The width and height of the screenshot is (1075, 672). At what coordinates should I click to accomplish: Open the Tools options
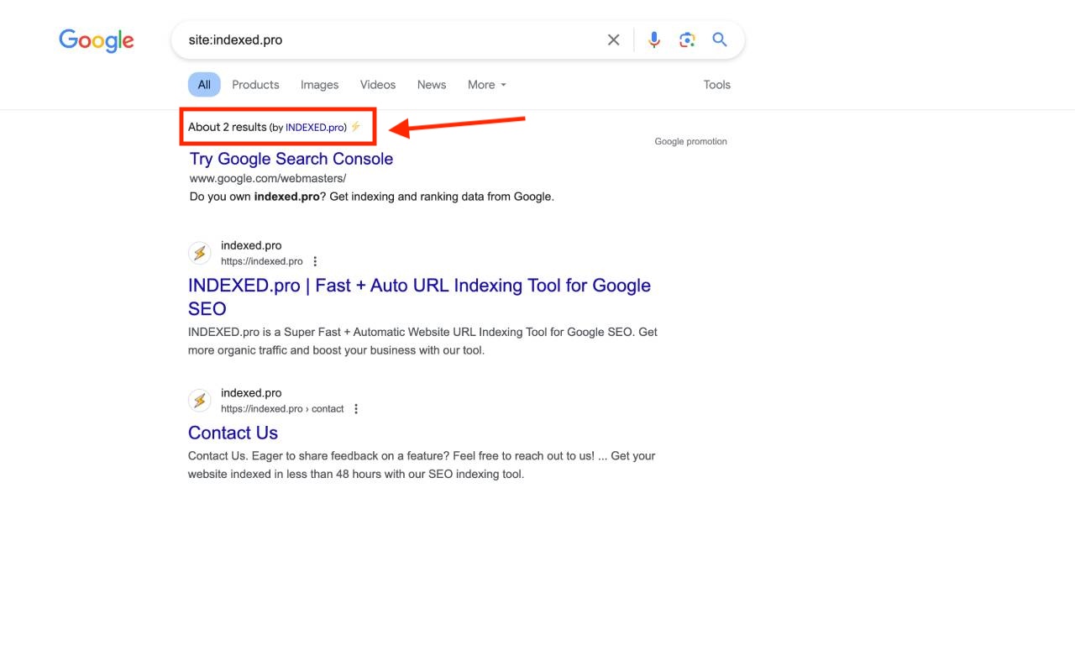click(x=717, y=85)
